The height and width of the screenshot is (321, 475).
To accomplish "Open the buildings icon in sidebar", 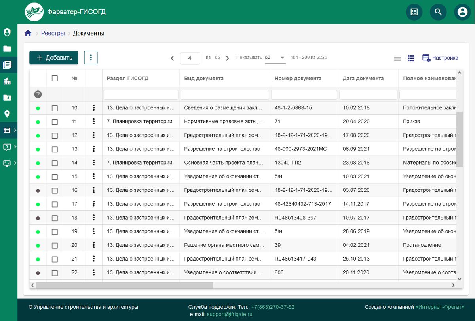I will click(7, 81).
